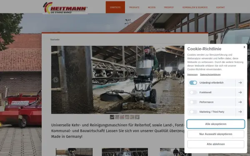Select the first slider thumbnail

(x=112, y=117)
